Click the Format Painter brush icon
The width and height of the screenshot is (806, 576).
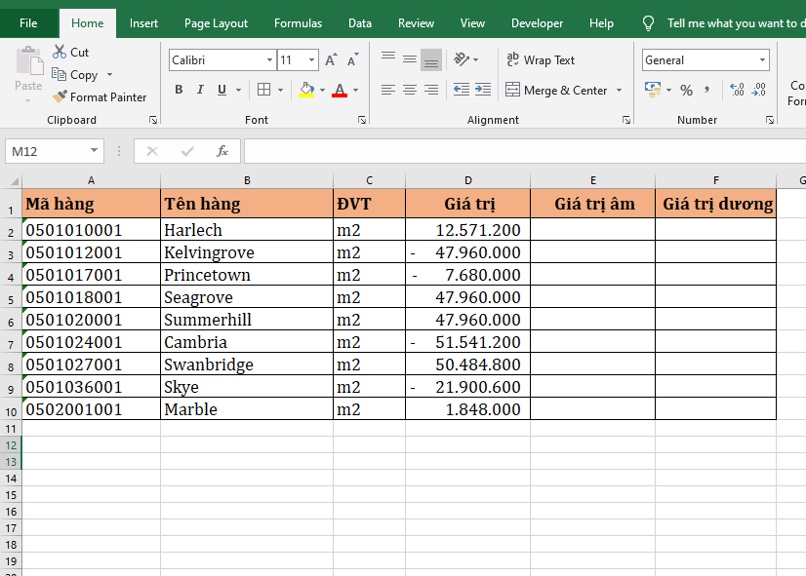60,97
